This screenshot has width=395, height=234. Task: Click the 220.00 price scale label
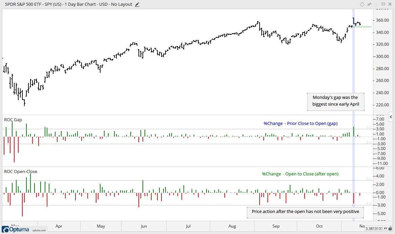[x=382, y=105]
